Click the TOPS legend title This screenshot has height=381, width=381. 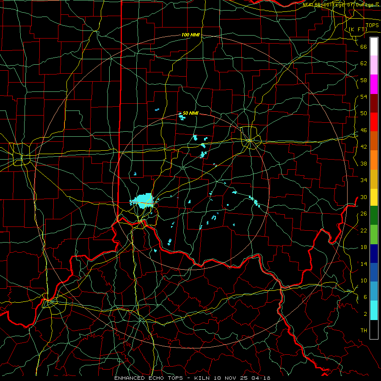pyautogui.click(x=372, y=25)
